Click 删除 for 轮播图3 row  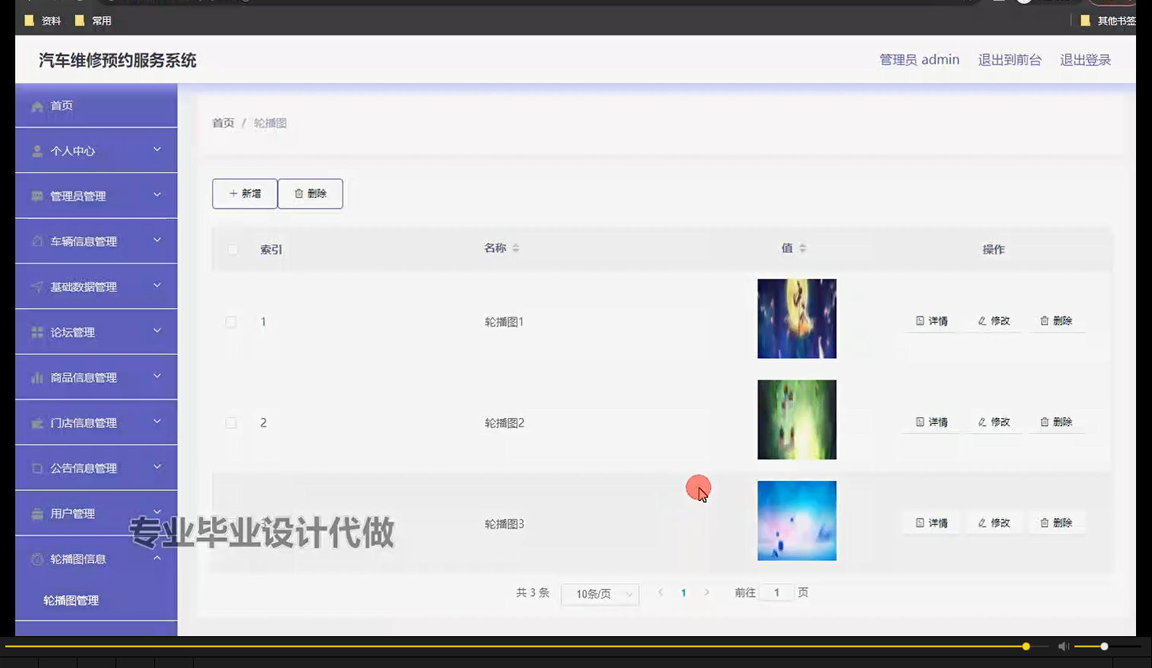pyautogui.click(x=1056, y=523)
